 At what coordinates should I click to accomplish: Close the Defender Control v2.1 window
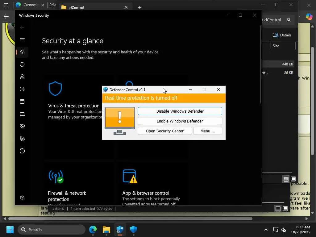pos(218,89)
